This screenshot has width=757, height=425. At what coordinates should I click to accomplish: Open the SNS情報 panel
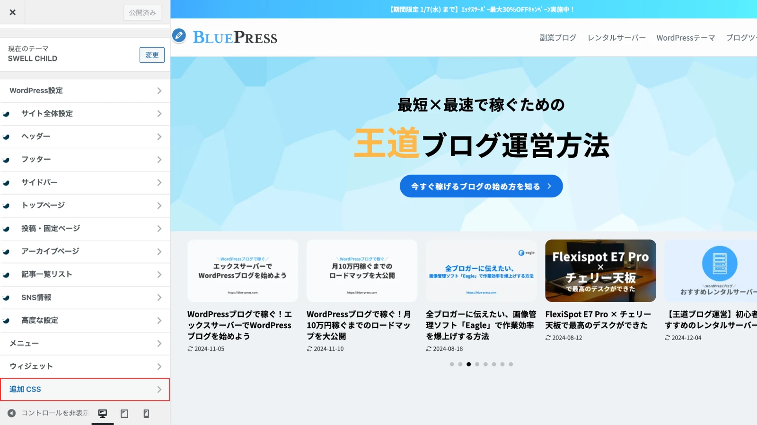tap(85, 297)
